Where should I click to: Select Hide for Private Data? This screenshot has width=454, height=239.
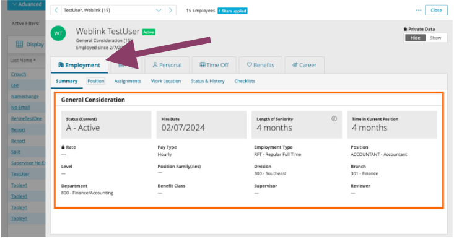[415, 38]
